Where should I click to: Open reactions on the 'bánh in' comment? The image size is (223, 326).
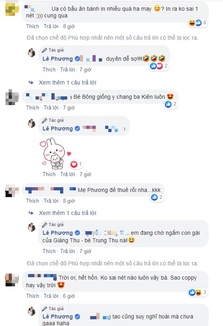click(x=198, y=23)
